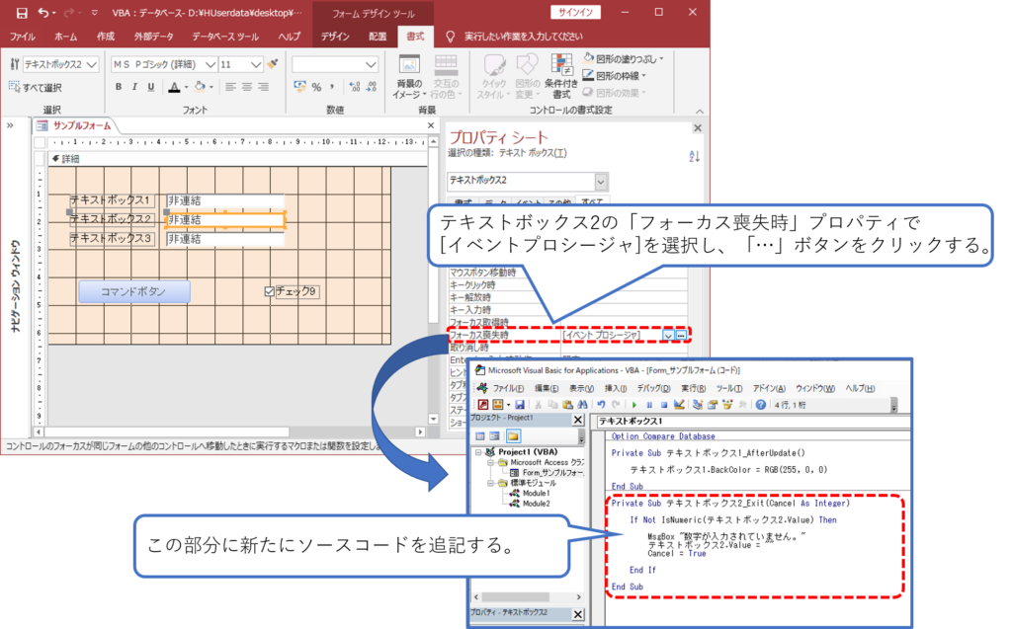
Task: Click the View Code icon in Project pane
Action: (x=480, y=436)
